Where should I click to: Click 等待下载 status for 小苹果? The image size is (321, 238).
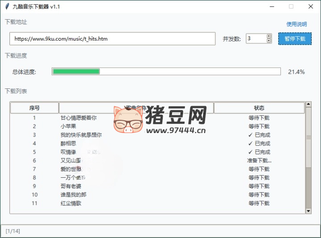click(259, 126)
